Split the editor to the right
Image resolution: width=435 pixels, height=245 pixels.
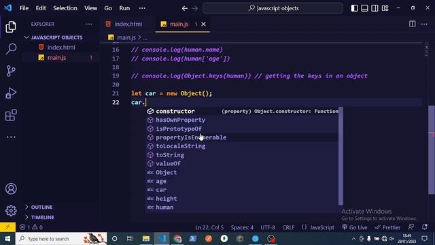[413, 24]
